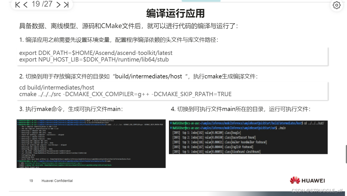Select the cmake command code block

coord(172,91)
